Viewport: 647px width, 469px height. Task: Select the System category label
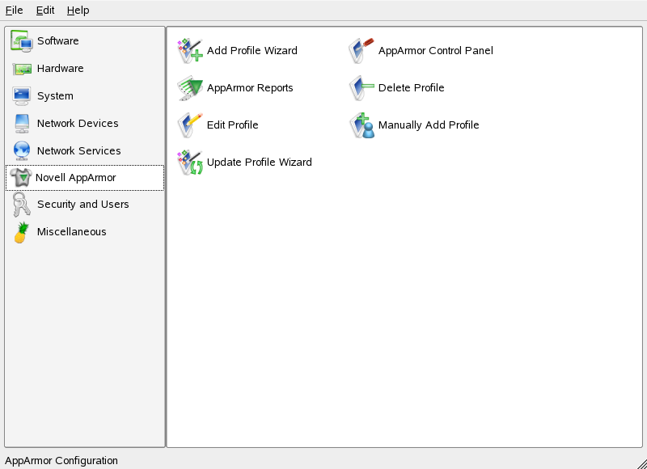pyautogui.click(x=55, y=96)
